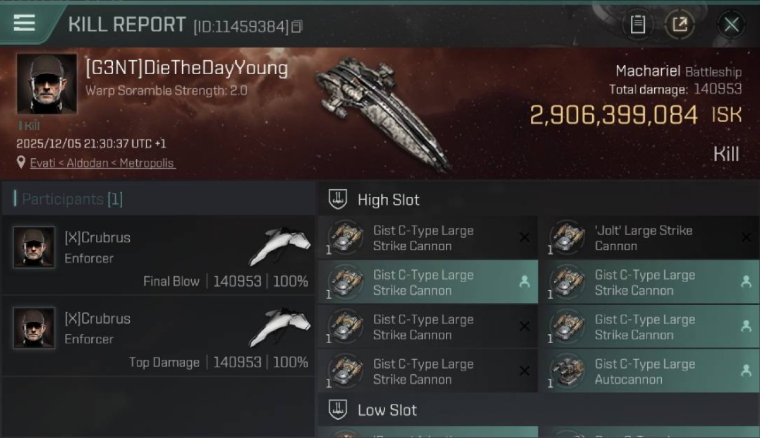The height and width of the screenshot is (438, 760).
Task: Select the Participants tab header
Action: [68, 199]
